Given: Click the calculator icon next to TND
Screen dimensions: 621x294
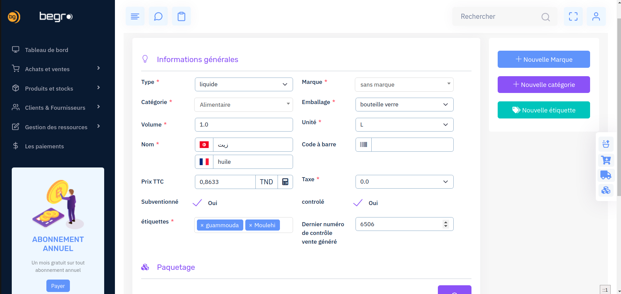Looking at the screenshot, I should (x=285, y=182).
